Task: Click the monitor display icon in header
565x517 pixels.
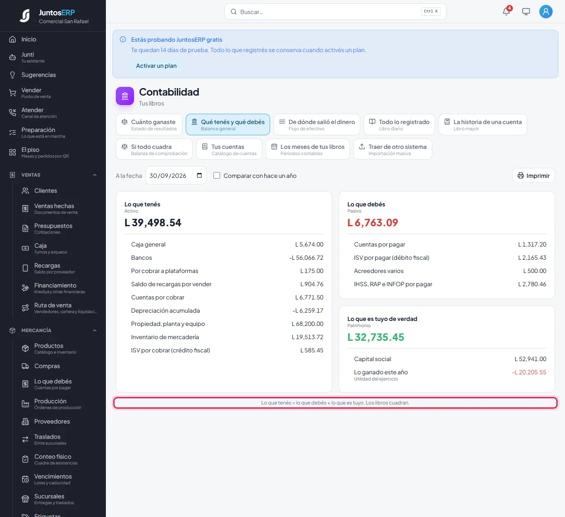Action: pyautogui.click(x=526, y=12)
